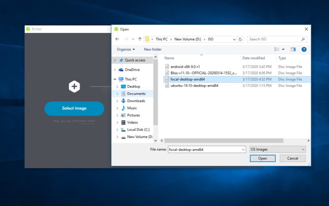The height and width of the screenshot is (206, 329).
Task: Open the File name history dropdown
Action: pos(243,149)
